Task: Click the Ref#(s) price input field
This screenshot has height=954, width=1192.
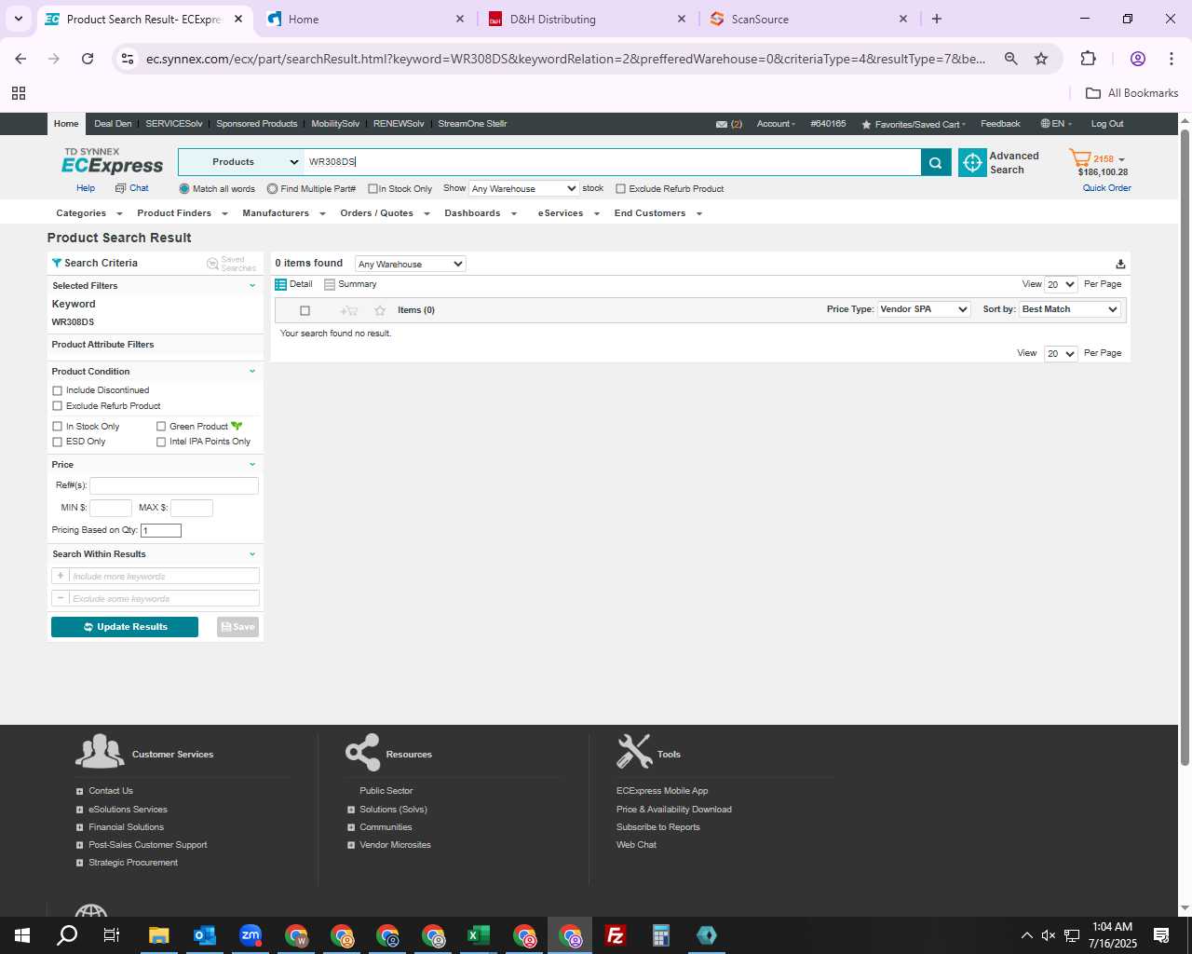Action: 173,485
